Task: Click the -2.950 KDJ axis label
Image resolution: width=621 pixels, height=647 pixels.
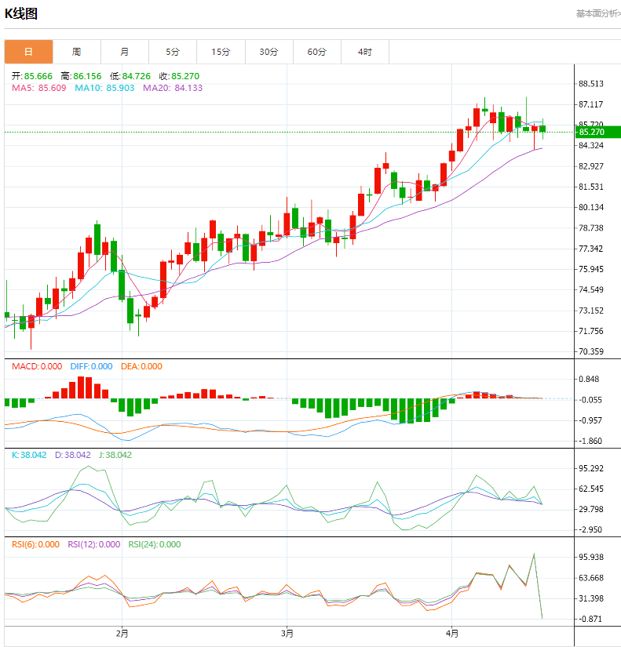Action: pos(590,530)
